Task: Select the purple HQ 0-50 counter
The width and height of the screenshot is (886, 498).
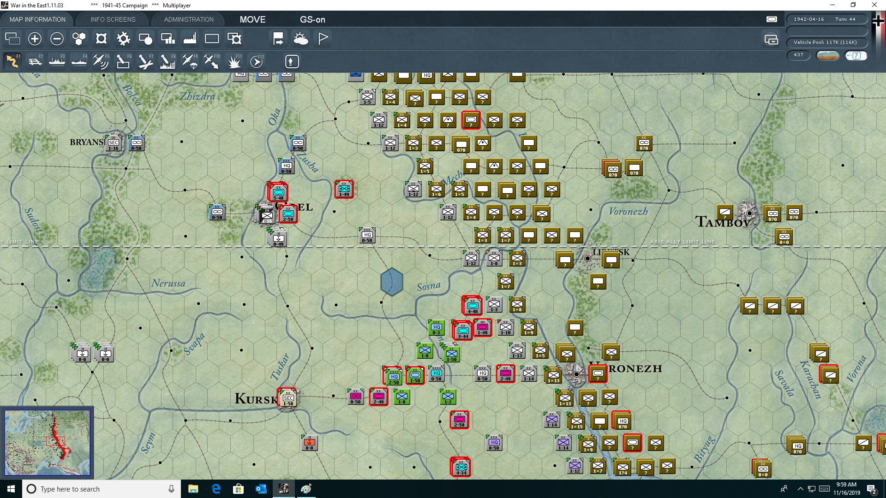Action: pos(494,443)
